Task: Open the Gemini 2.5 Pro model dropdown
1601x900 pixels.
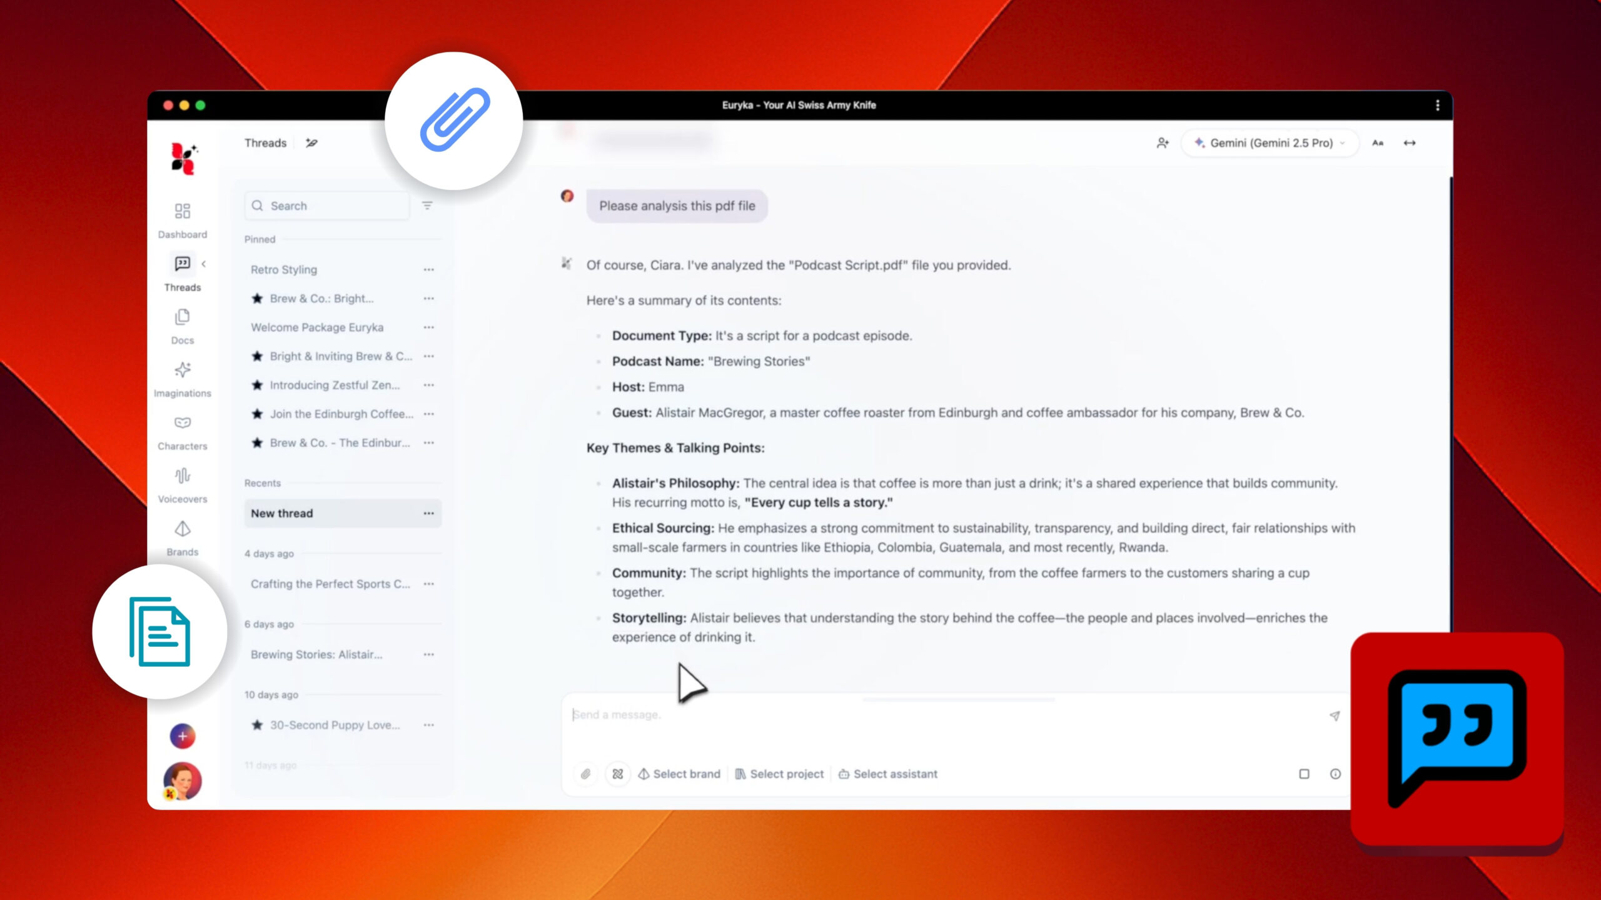Action: tap(1270, 143)
